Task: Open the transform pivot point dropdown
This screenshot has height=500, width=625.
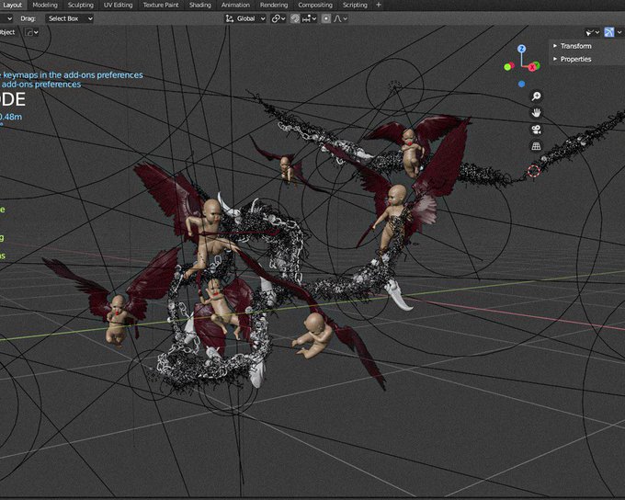Action: pyautogui.click(x=278, y=18)
